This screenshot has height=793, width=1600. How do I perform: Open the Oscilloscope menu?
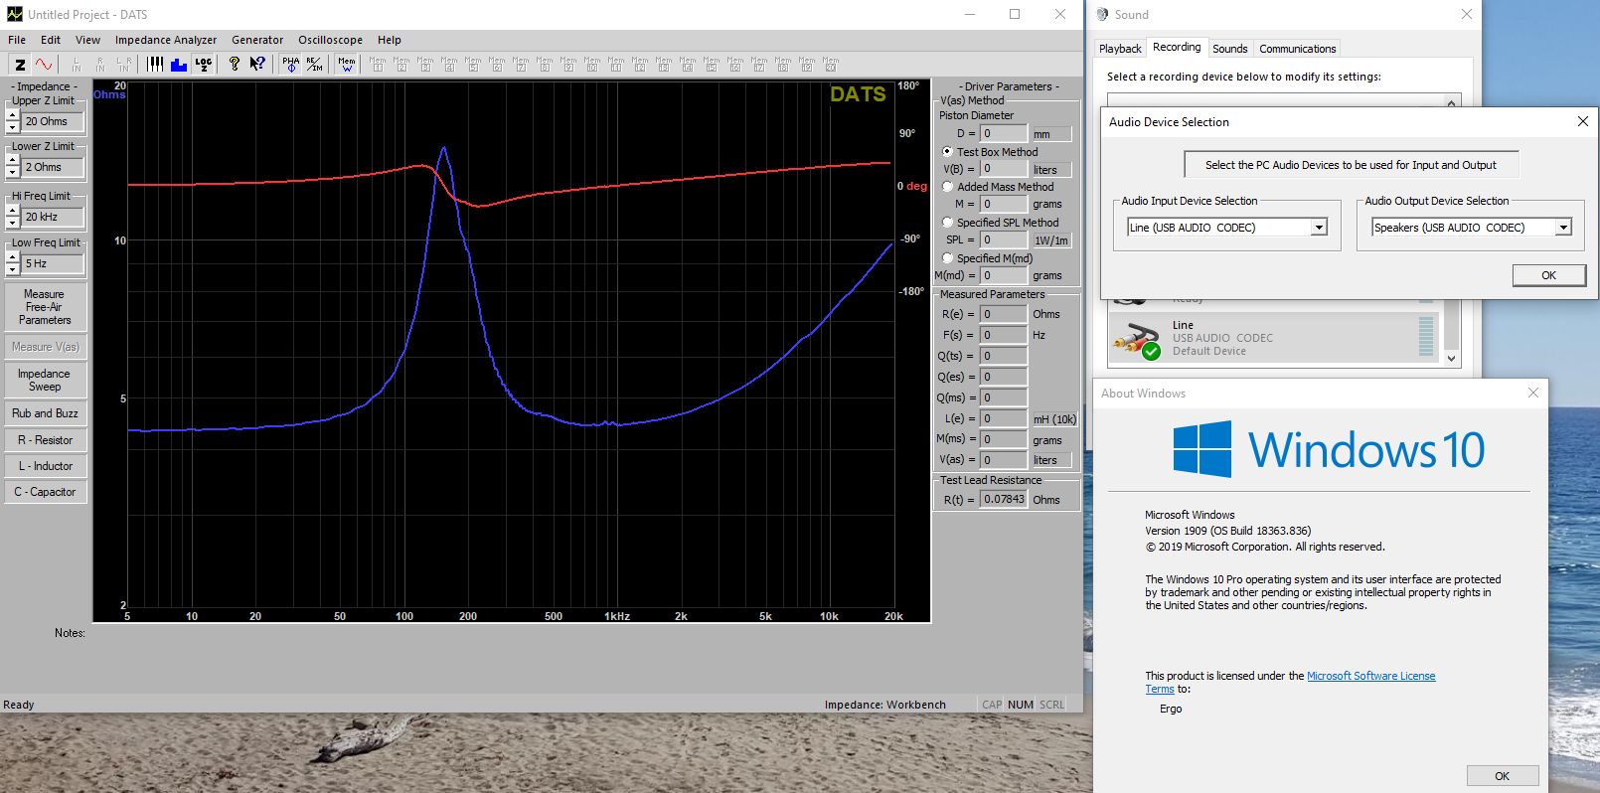click(x=330, y=40)
